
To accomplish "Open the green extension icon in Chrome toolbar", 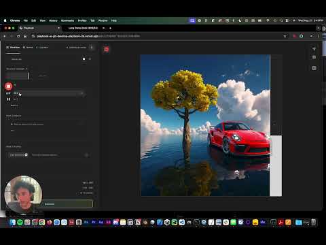I will pos(302,36).
